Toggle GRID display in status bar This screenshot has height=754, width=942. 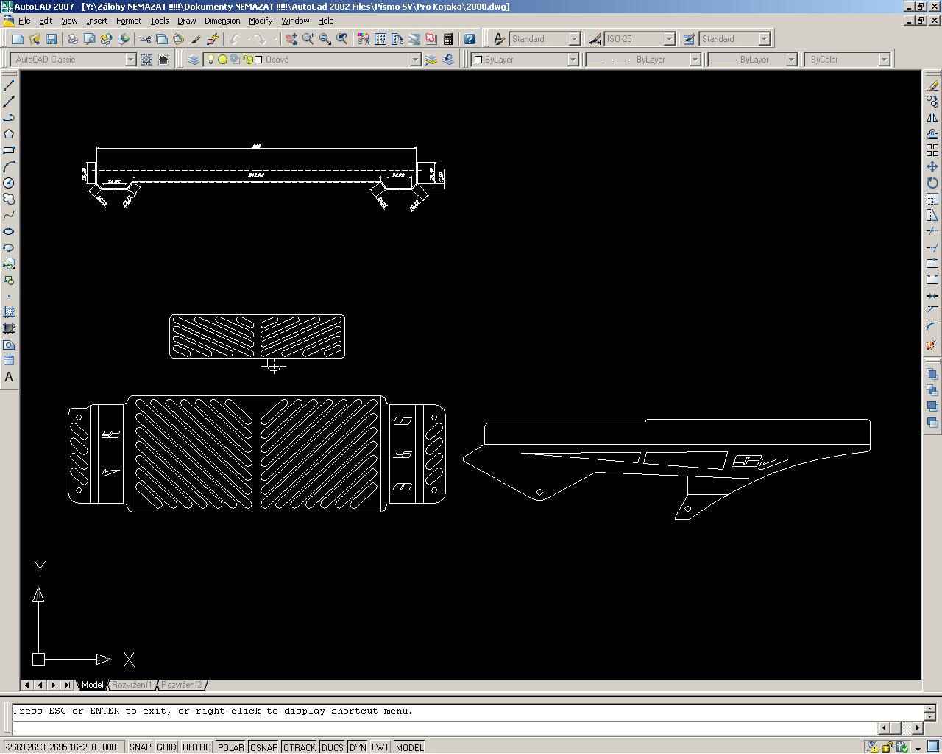[167, 747]
